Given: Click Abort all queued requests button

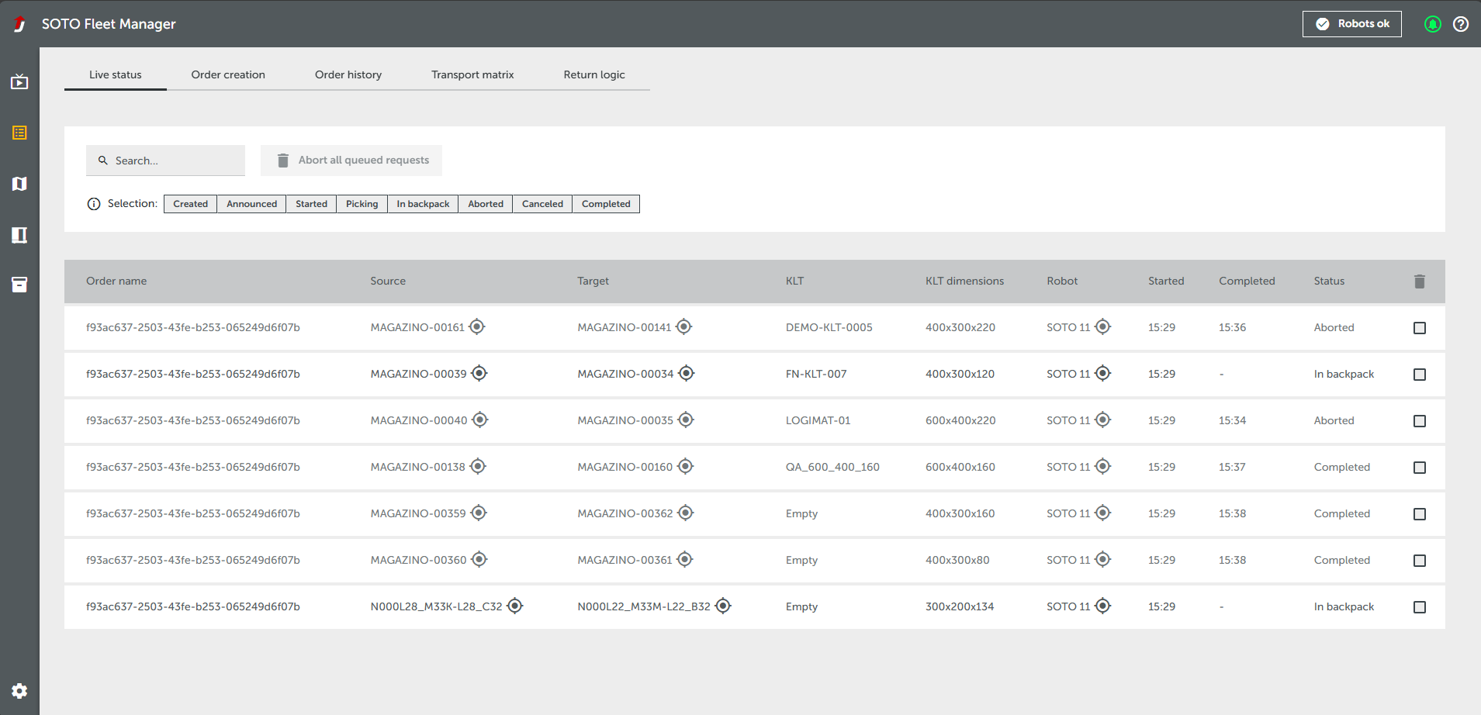Looking at the screenshot, I should 351,161.
